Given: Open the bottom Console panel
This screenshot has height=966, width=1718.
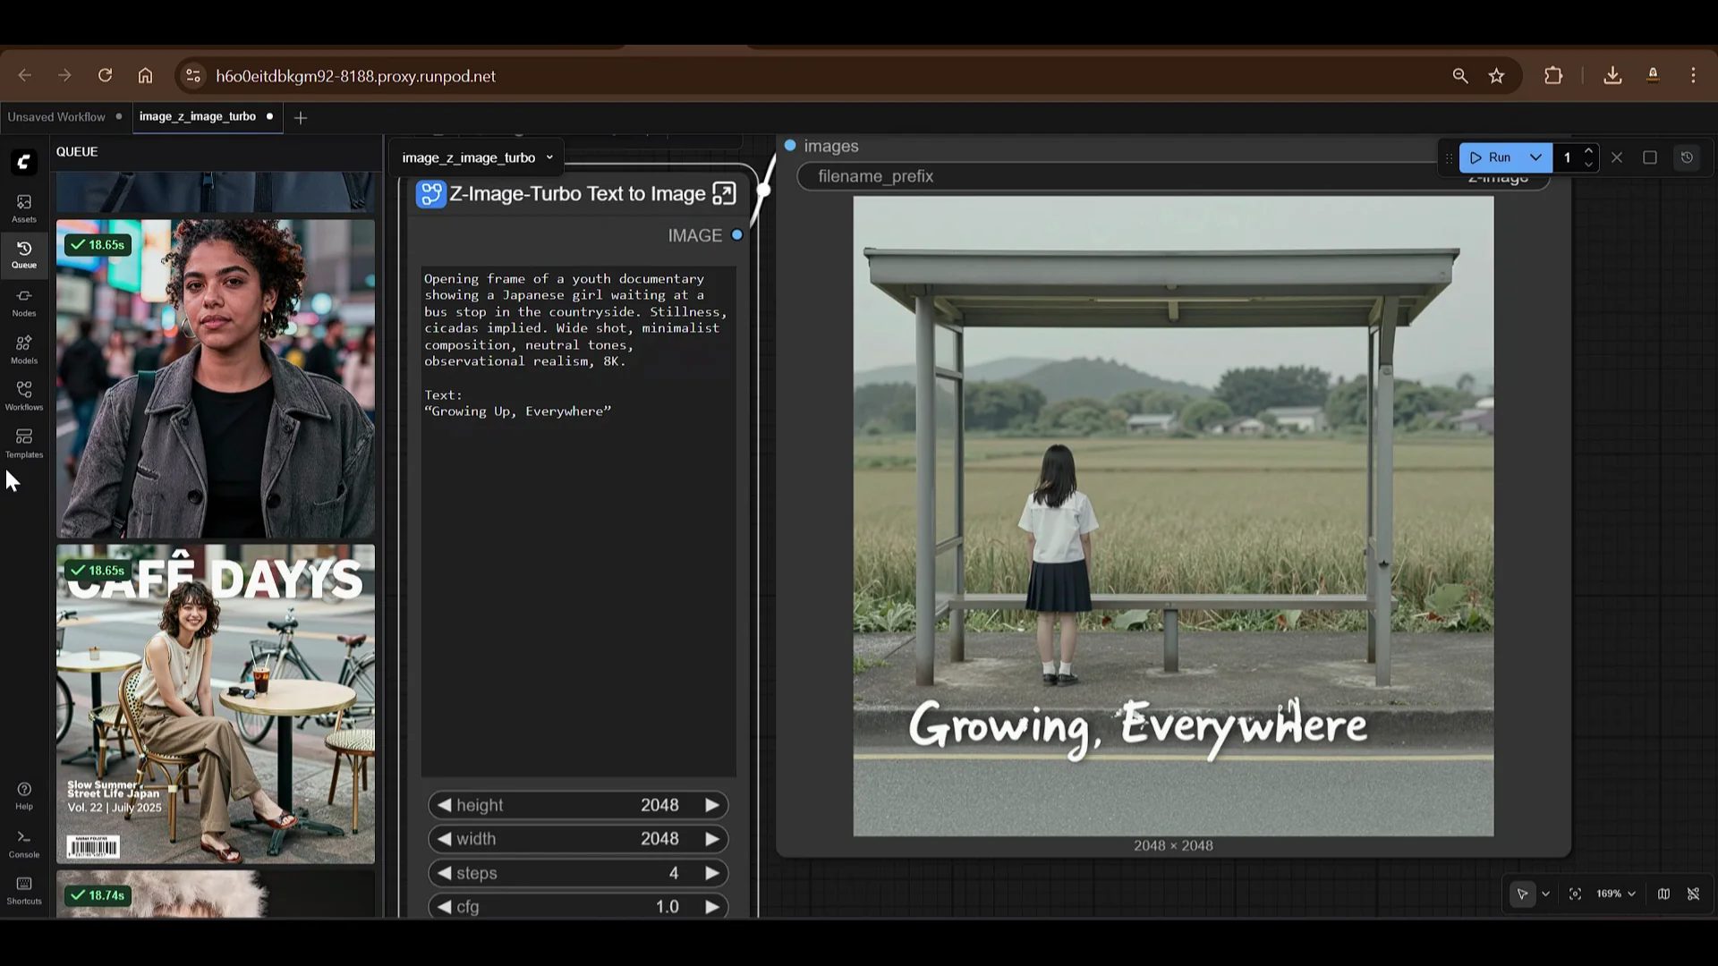Looking at the screenshot, I should point(23,842).
